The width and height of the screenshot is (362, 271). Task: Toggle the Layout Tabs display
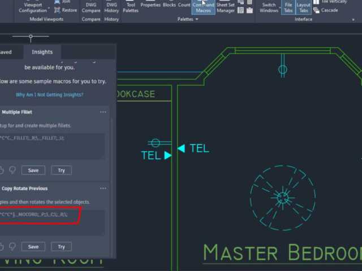pos(304,6)
